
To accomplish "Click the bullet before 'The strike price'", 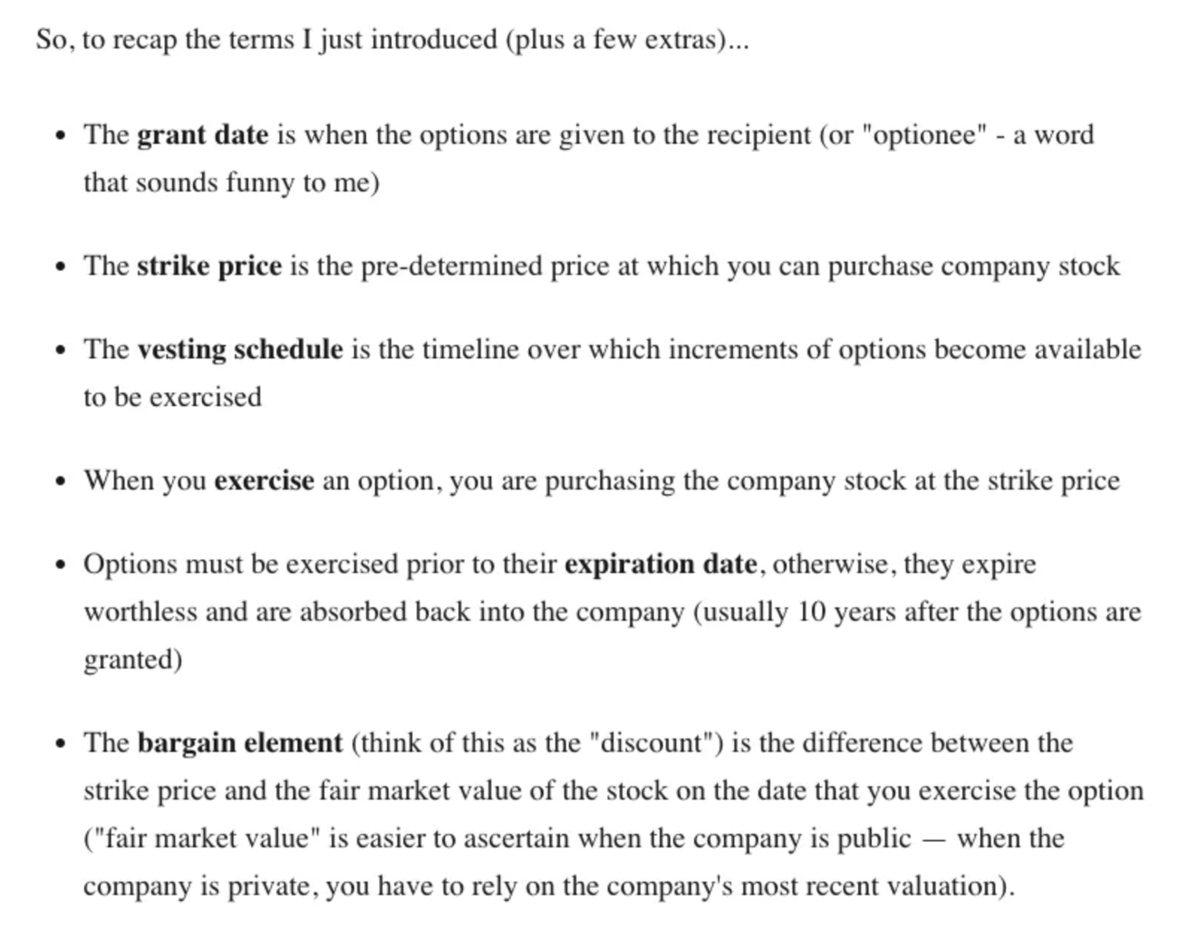I will (61, 268).
